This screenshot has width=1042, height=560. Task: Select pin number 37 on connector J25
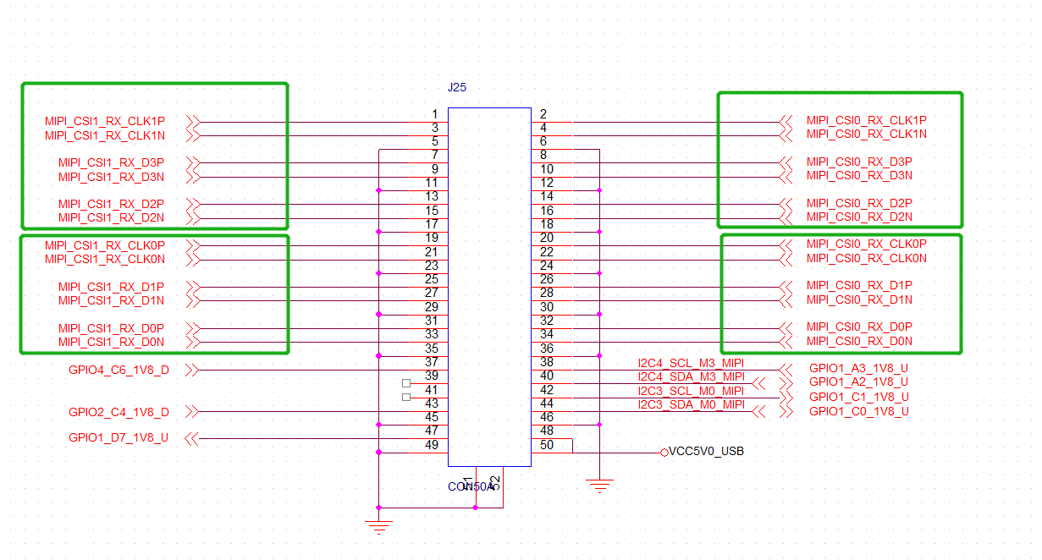431,362
